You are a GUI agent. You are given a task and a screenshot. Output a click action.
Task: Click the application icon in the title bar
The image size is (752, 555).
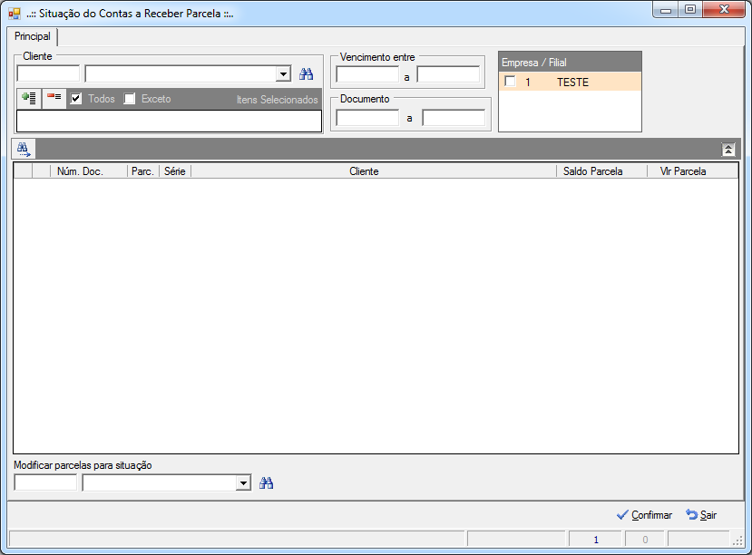(15, 14)
